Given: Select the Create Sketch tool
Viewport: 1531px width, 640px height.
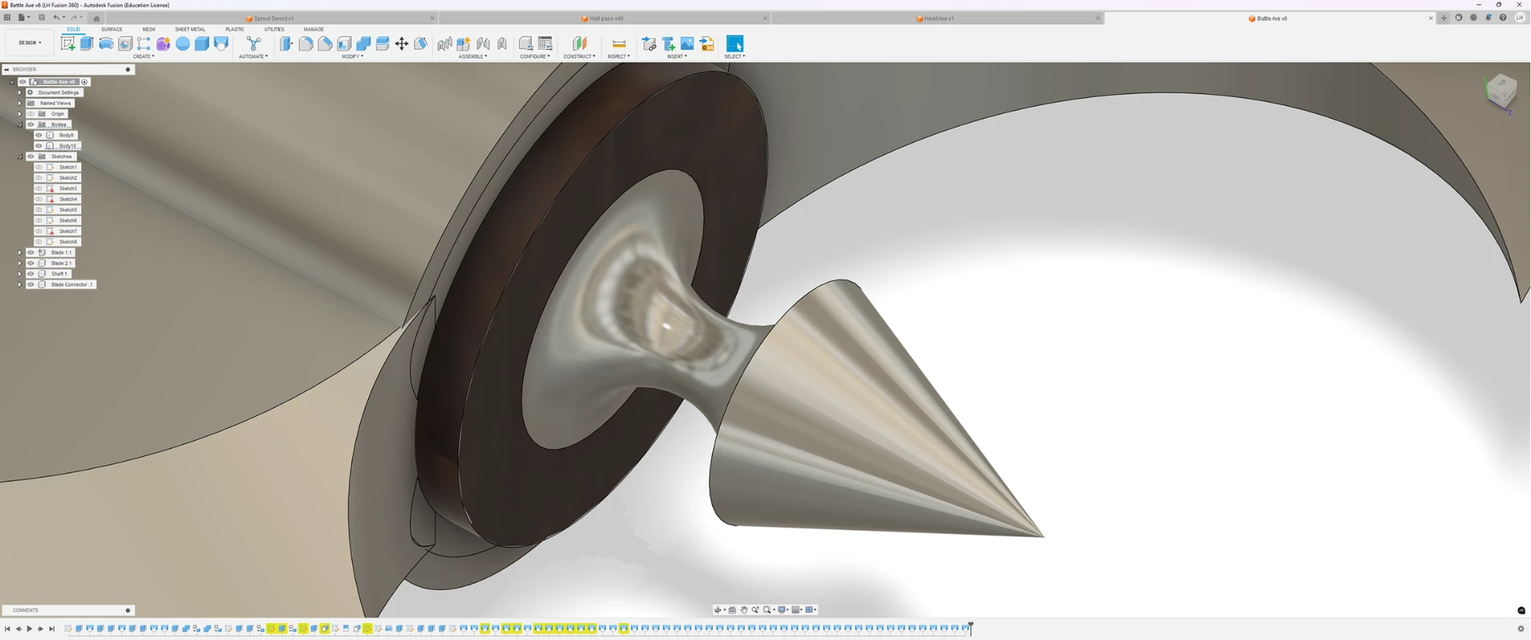Looking at the screenshot, I should tap(68, 44).
